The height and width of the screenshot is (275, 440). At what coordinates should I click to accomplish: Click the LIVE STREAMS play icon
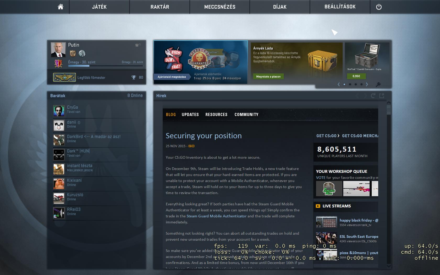click(x=318, y=206)
